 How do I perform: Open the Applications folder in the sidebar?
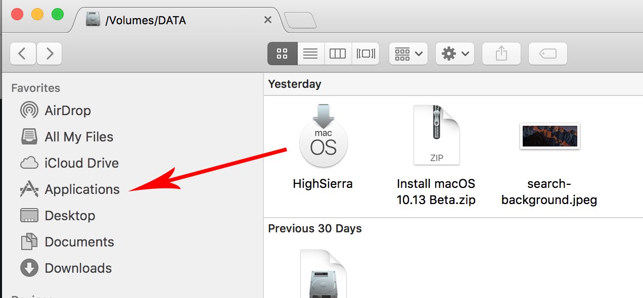(82, 189)
